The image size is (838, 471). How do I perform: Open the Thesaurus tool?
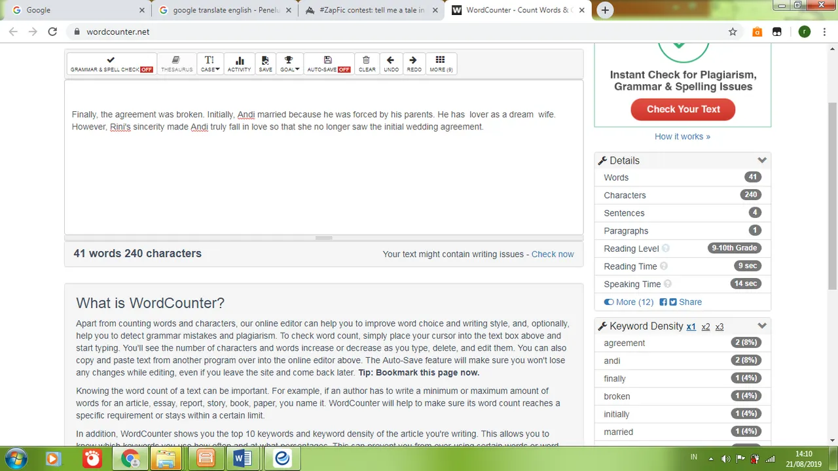click(x=177, y=63)
